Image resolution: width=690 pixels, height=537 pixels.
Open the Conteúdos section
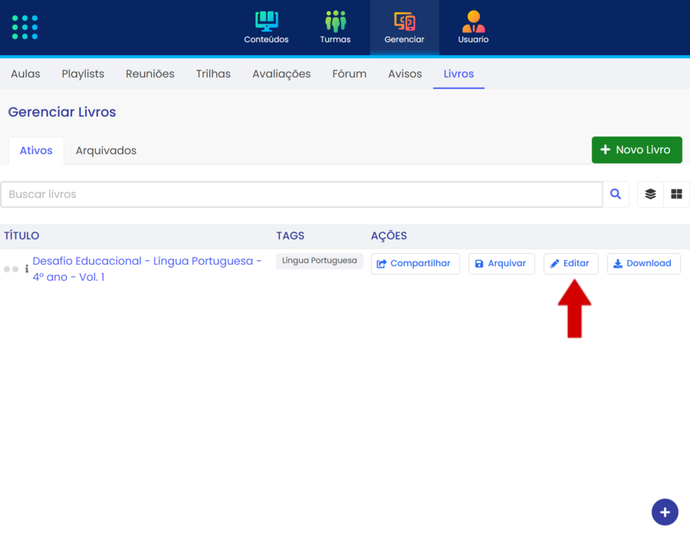266,28
